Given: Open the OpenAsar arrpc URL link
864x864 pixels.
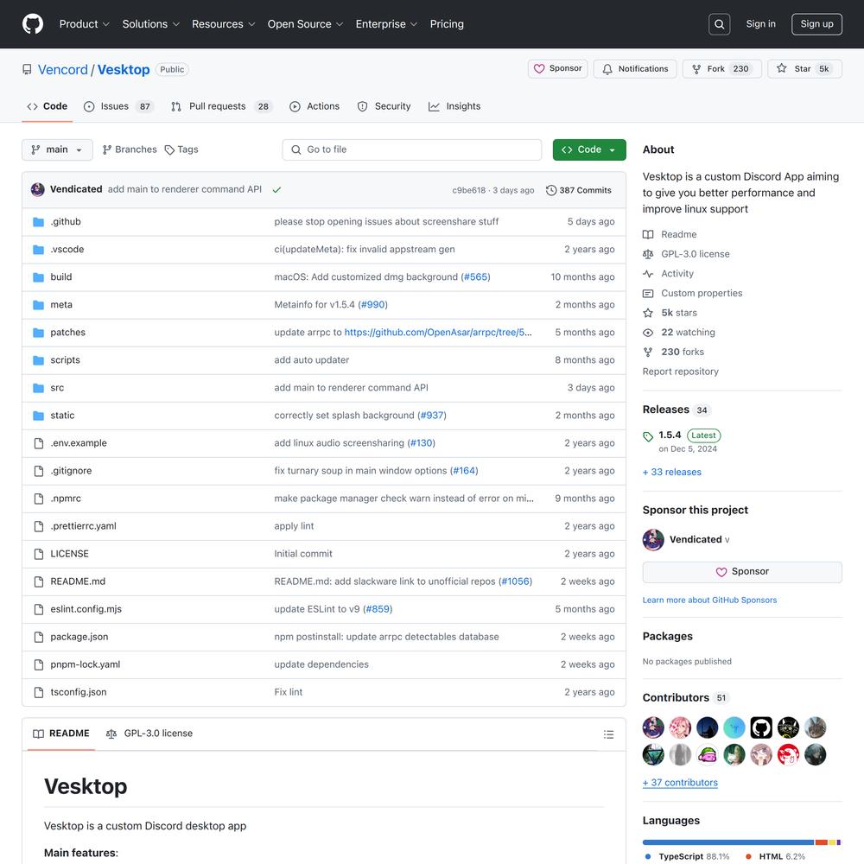Looking at the screenshot, I should pos(438,333).
